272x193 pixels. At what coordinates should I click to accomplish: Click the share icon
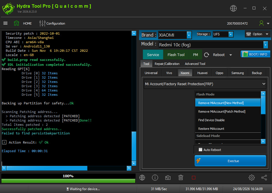pos(264,178)
